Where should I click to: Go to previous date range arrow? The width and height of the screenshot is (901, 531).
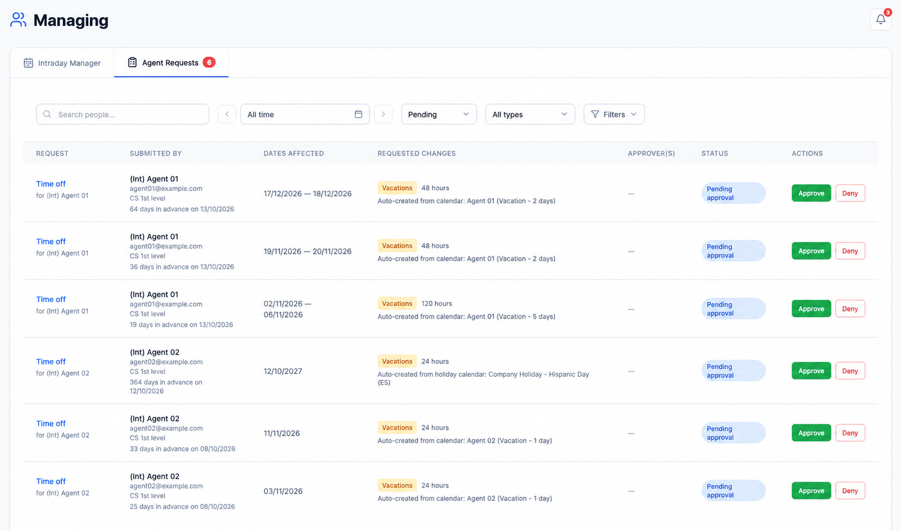click(x=227, y=114)
